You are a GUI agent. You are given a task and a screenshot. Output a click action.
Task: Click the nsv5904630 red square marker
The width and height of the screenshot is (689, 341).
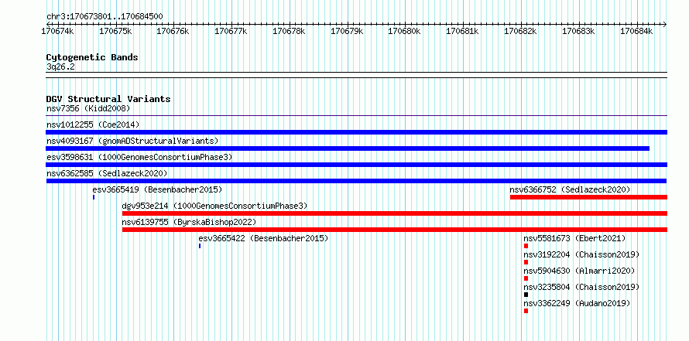click(x=526, y=278)
